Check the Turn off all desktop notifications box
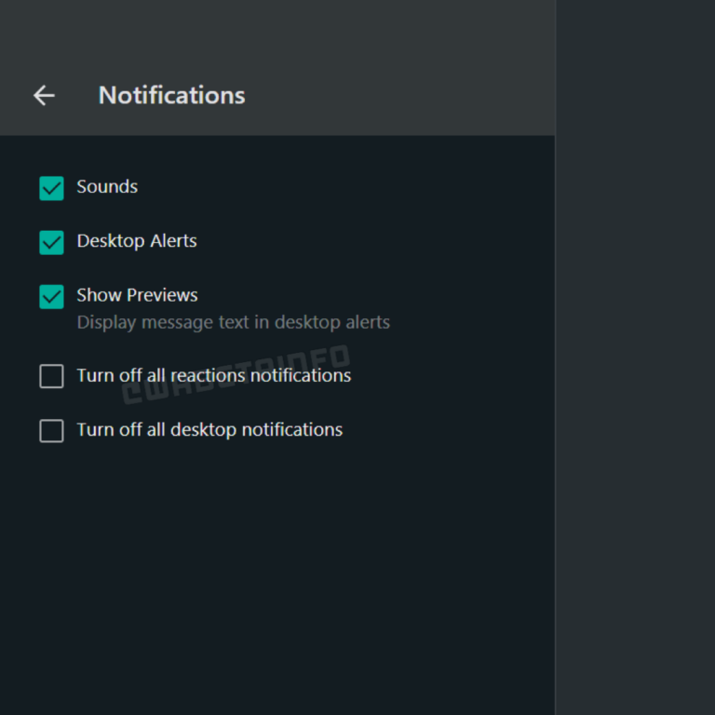Screen dimensions: 715x715 point(51,430)
